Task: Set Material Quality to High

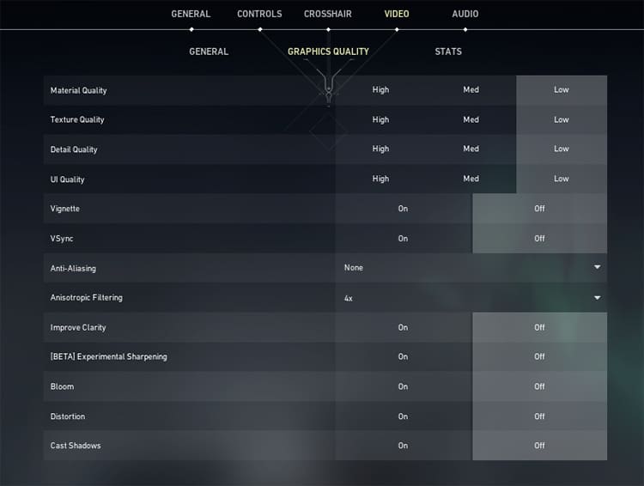Action: 380,89
